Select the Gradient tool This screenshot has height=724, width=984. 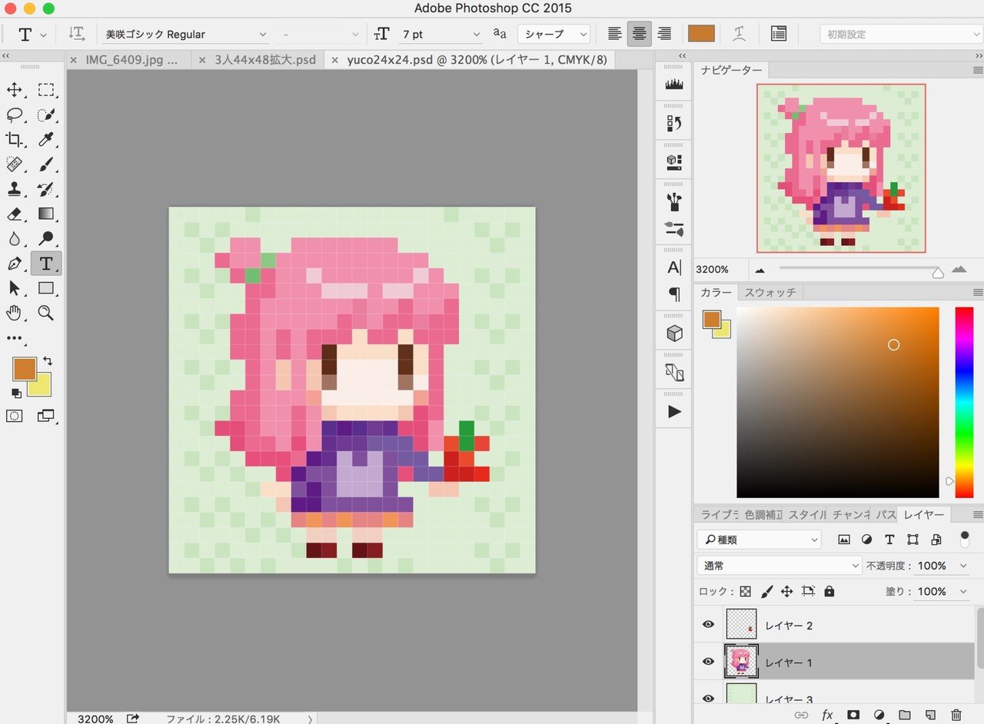pos(46,214)
